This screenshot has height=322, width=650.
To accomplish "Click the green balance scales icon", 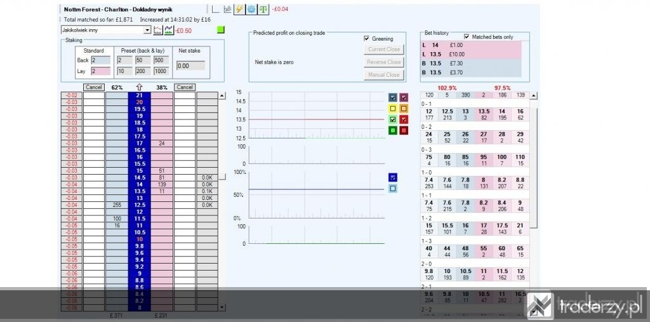I will [x=263, y=9].
